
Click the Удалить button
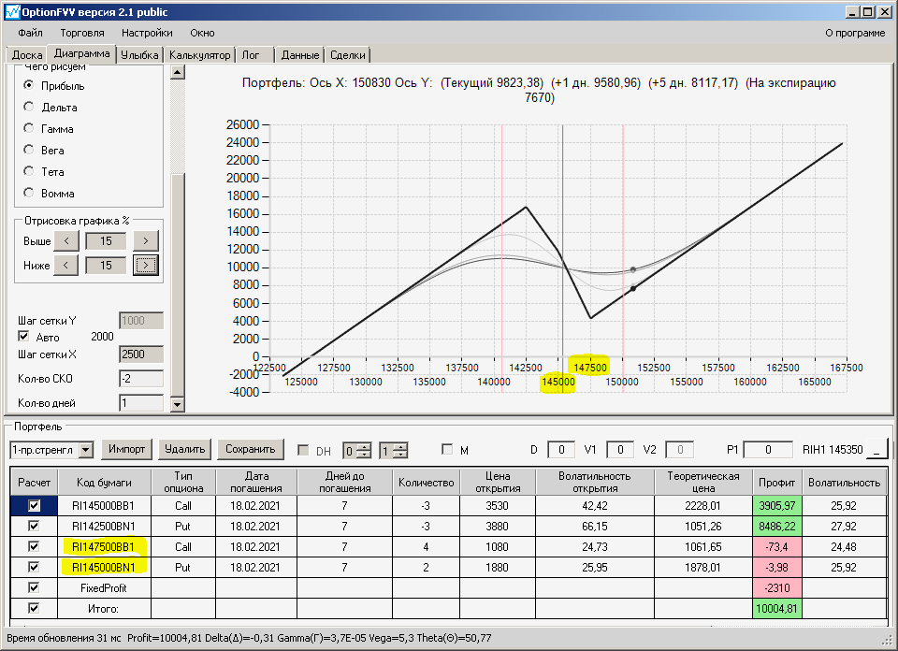[x=184, y=449]
